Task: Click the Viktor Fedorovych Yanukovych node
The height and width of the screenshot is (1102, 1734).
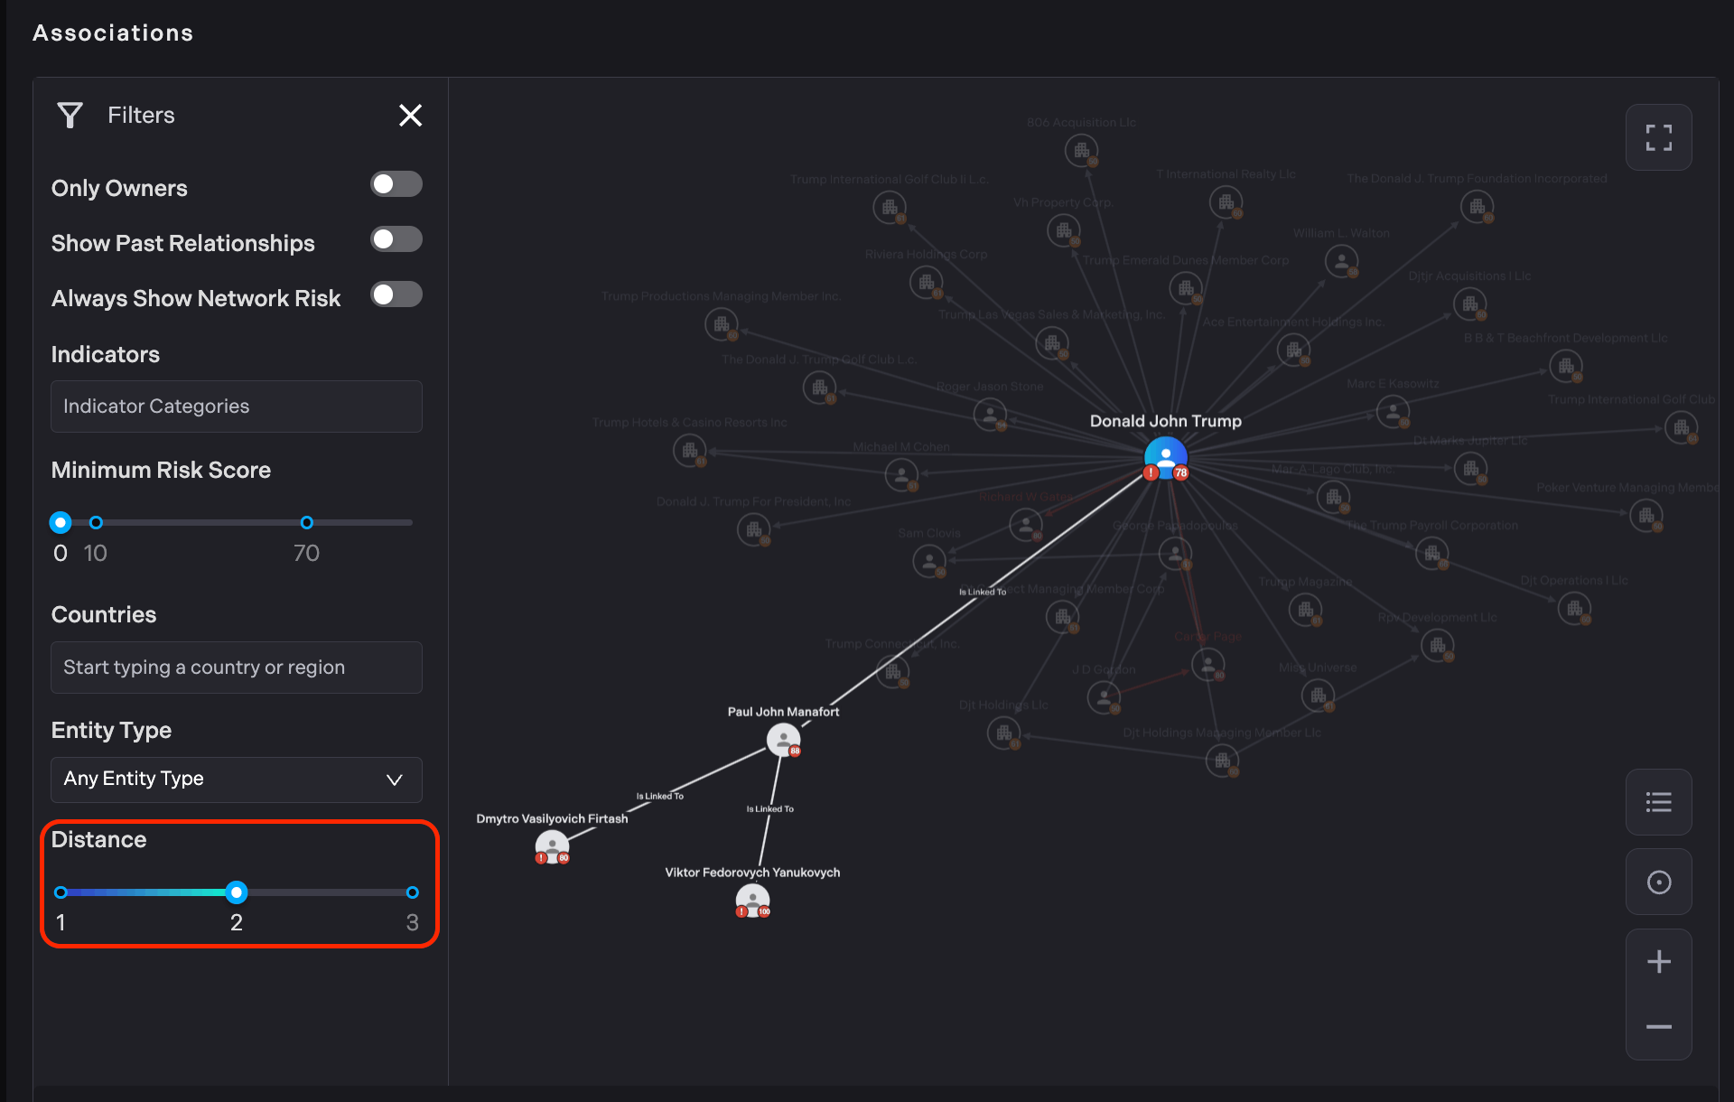Action: pos(751,900)
